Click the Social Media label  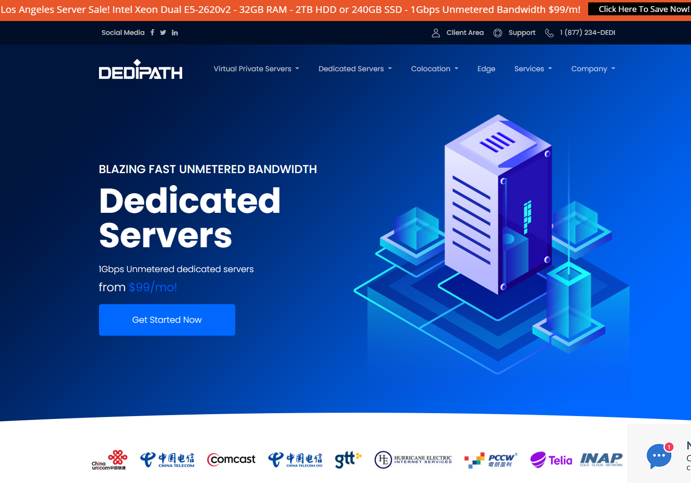(x=123, y=33)
